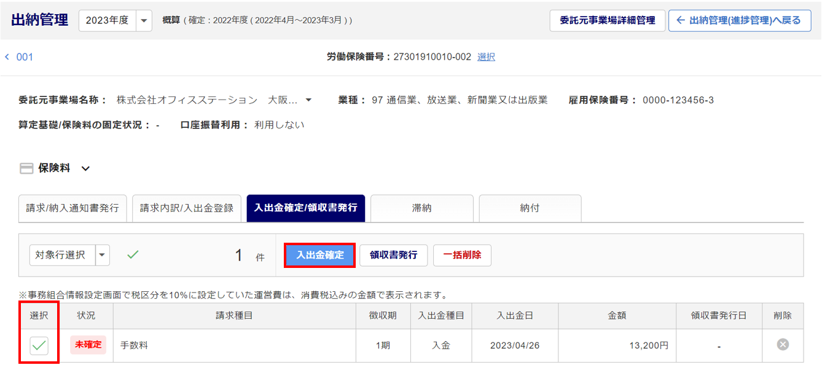Click the 領収書発行 button
822x373 pixels.
[x=393, y=255]
